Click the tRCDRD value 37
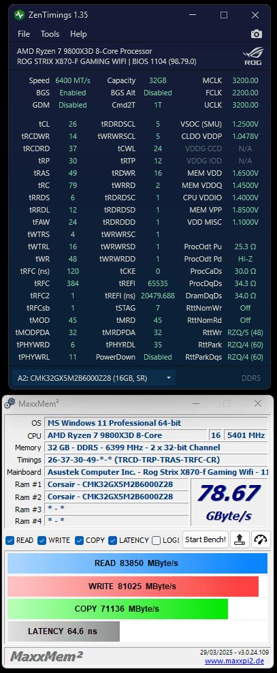Screen dimensions: 277x673 [73, 148]
